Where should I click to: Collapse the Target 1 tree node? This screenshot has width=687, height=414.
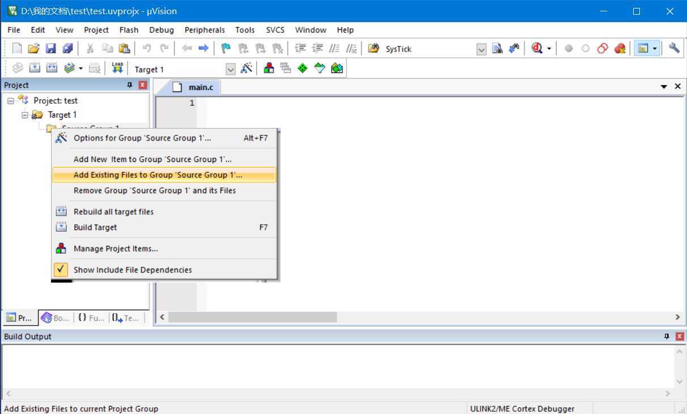pyautogui.click(x=25, y=115)
